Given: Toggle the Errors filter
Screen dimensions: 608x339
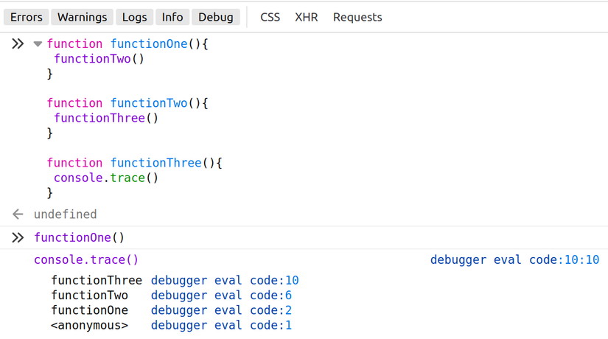Looking at the screenshot, I should [x=27, y=17].
